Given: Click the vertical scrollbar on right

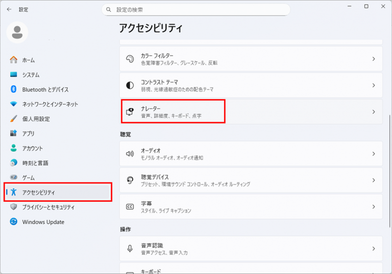Looking at the screenshot, I should point(389,147).
